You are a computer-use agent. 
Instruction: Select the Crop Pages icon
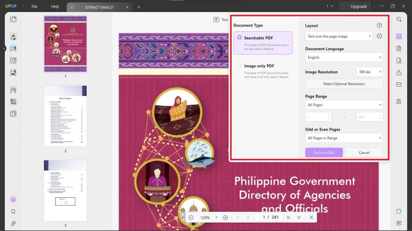[x=13, y=101]
